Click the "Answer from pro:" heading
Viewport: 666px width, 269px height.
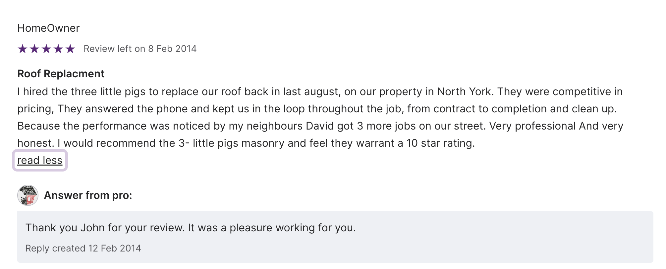click(x=88, y=195)
